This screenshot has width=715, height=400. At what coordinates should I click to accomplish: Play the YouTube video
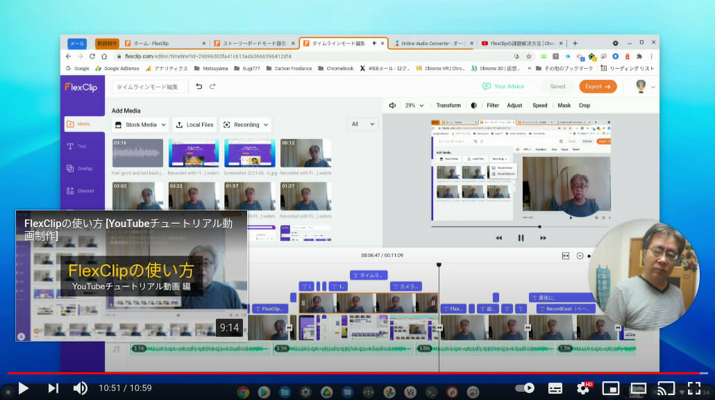pyautogui.click(x=24, y=388)
